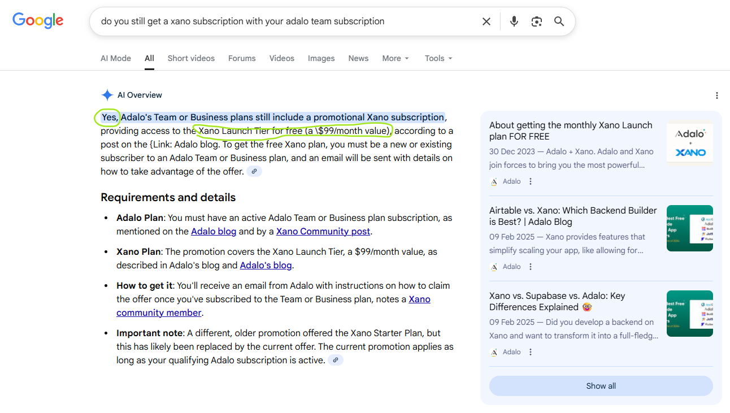
Task: Click Adalo favicon under 'Airtable vs. Xano' card
Action: 494,267
